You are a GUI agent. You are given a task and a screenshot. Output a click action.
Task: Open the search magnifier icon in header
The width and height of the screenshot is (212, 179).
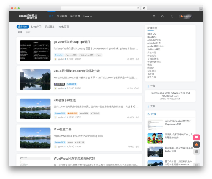tap(162, 17)
